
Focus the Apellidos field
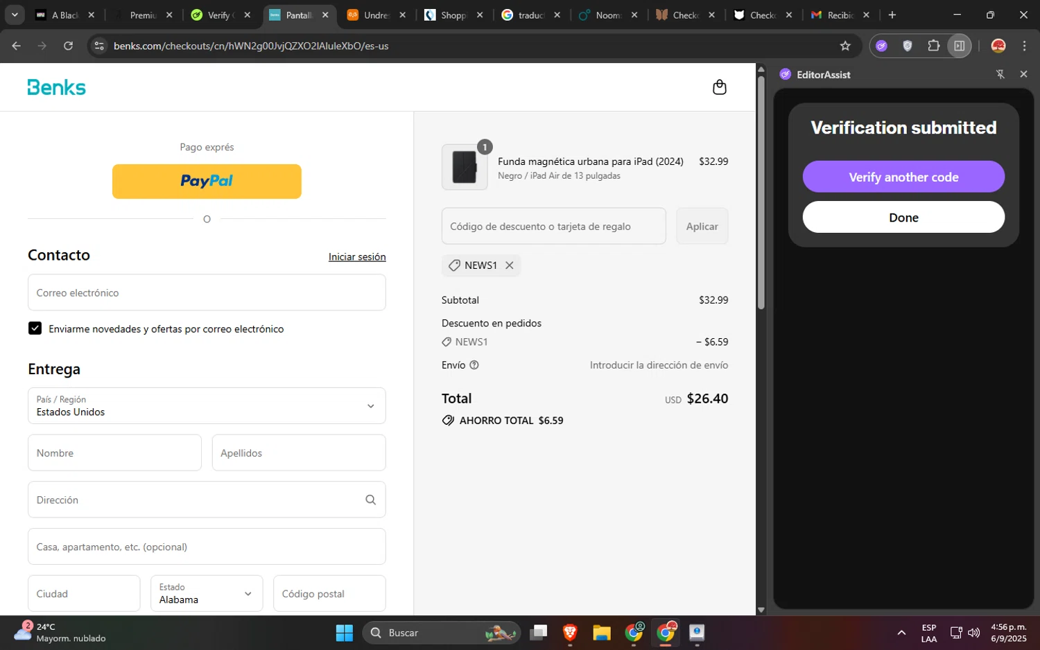[x=299, y=453]
